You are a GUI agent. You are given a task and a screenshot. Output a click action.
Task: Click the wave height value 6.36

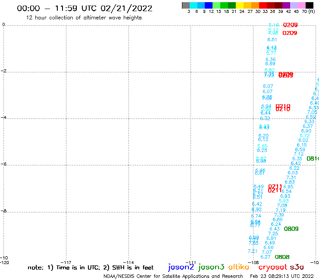[x=271, y=59]
